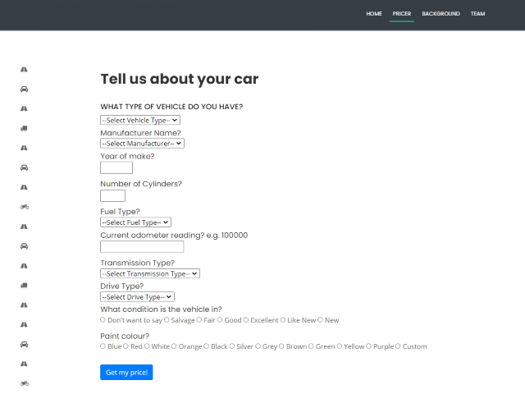Click the second truck icon in left sidebar
The height and width of the screenshot is (394, 525).
(25, 285)
